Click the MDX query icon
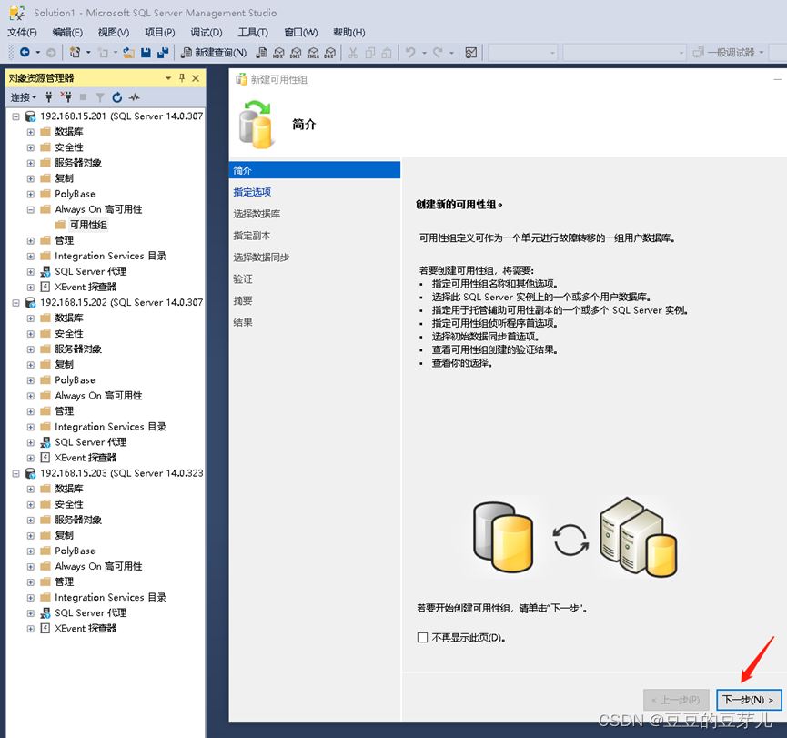787x738 pixels. coord(278,52)
